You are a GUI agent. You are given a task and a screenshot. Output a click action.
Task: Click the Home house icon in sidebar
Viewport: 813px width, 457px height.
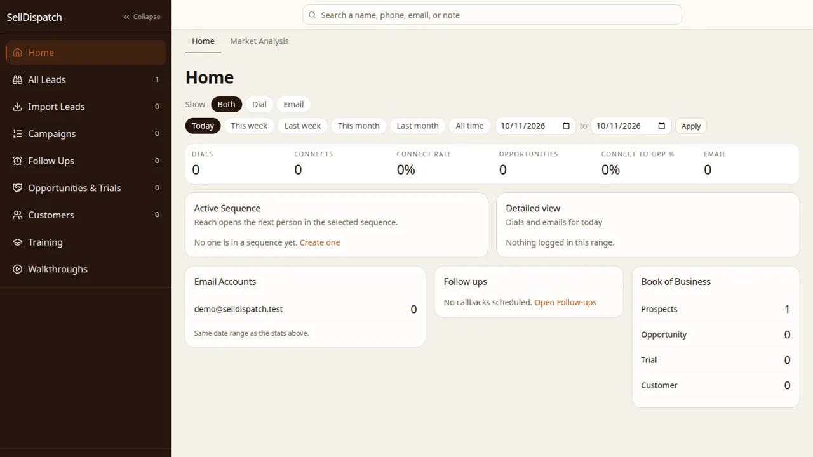click(17, 53)
